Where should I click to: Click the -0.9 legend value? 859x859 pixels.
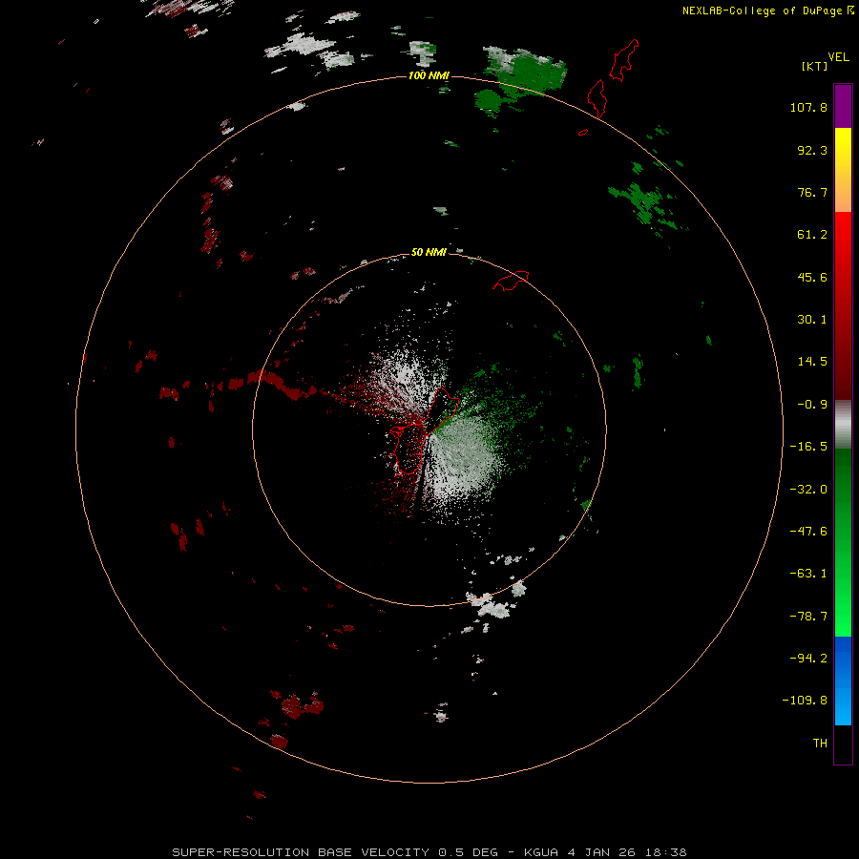(812, 405)
